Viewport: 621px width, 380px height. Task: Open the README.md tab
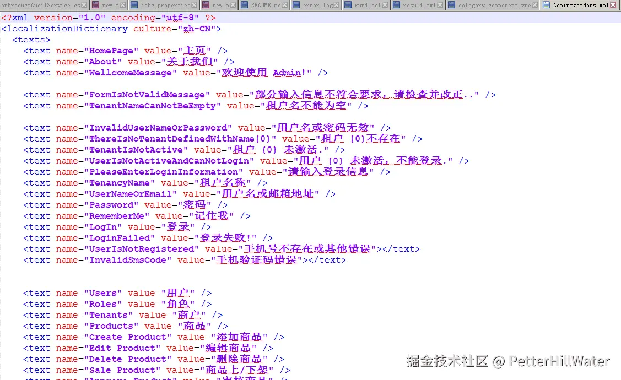(264, 5)
